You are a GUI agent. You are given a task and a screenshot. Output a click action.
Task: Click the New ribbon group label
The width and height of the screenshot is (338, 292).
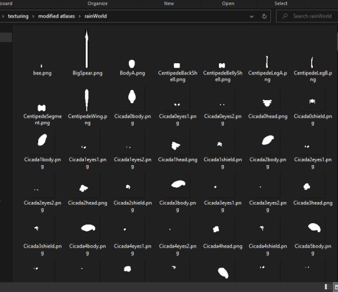click(x=169, y=4)
